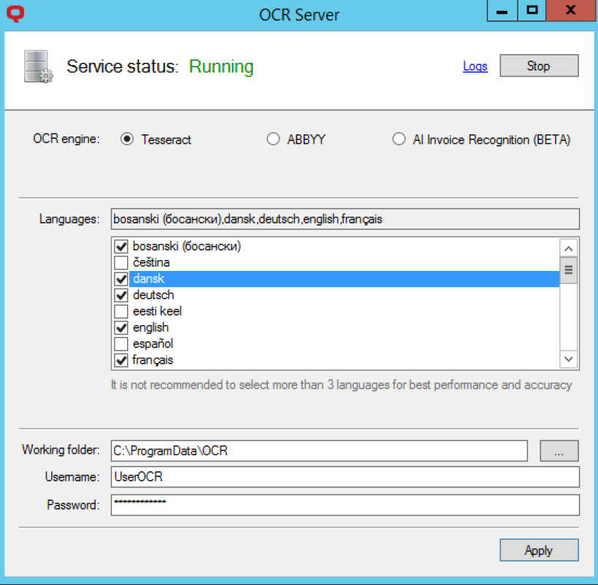Click the down arrow on language scrollbar
The width and height of the screenshot is (598, 585).
568,359
